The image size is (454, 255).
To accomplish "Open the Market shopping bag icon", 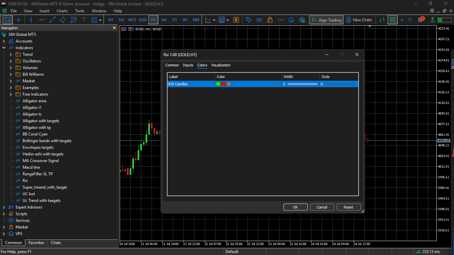I will (x=270, y=20).
